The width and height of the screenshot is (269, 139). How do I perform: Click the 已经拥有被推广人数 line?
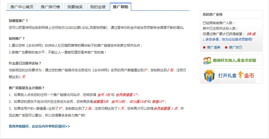click(x=219, y=23)
